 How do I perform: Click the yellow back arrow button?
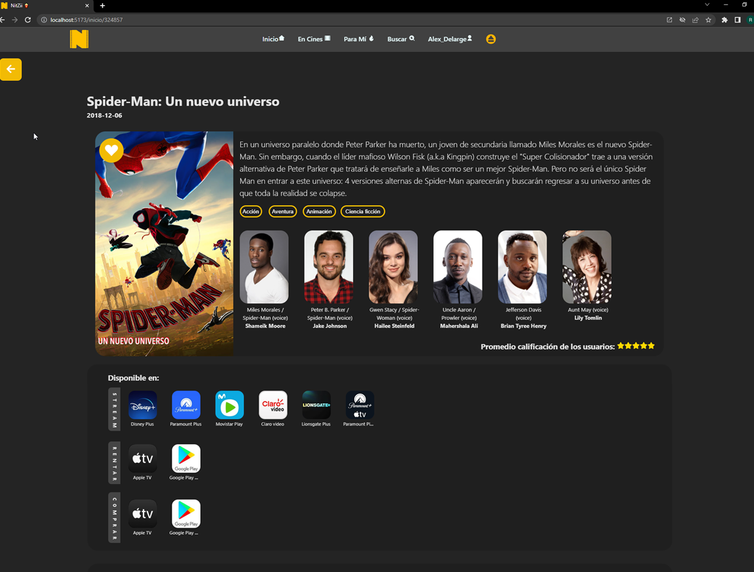click(x=11, y=69)
